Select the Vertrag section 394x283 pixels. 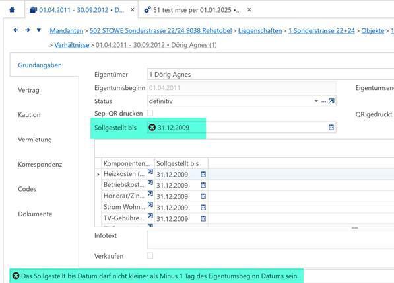coord(28,90)
